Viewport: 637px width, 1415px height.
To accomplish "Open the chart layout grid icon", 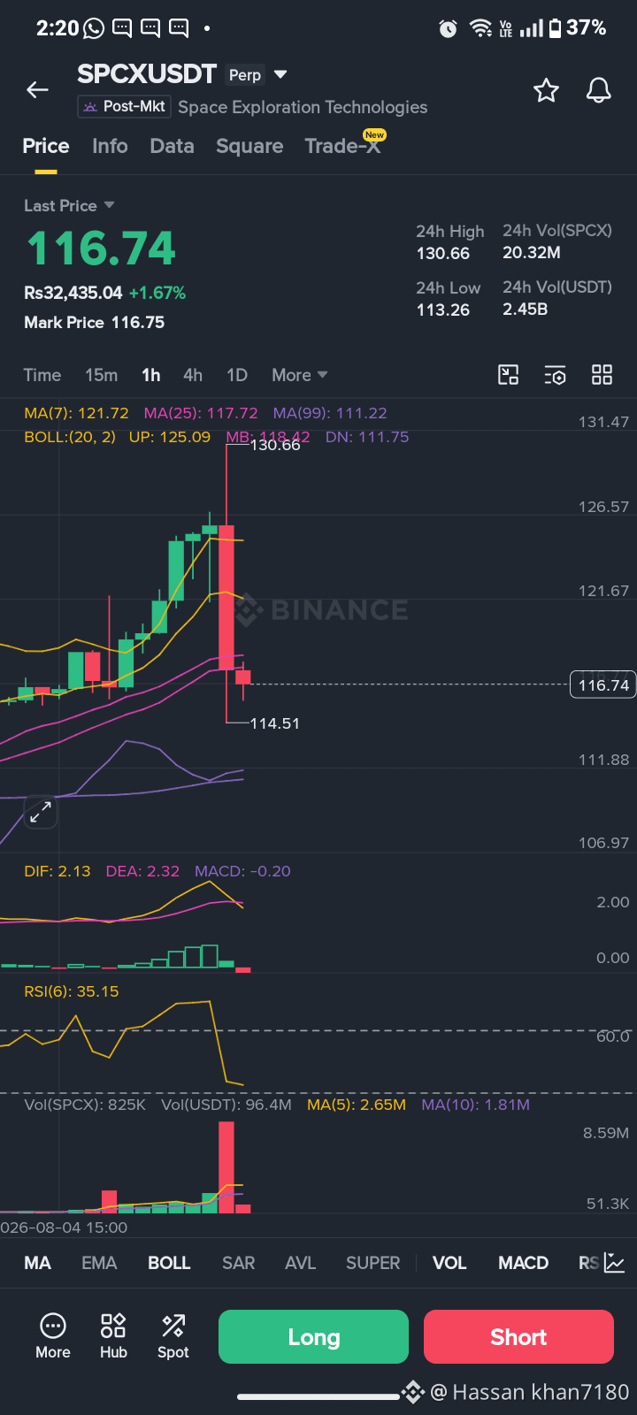I will [602, 375].
